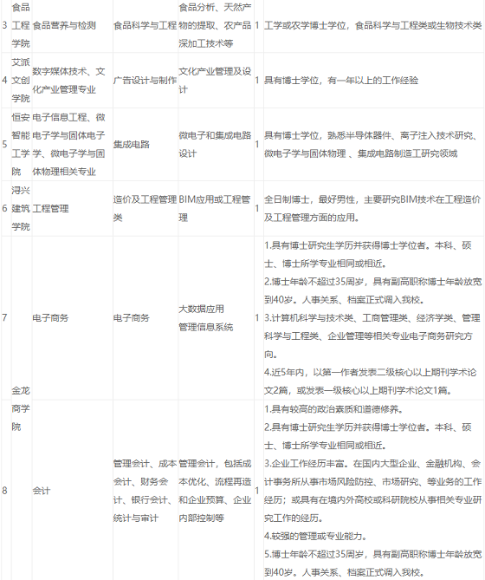Click row number 6 cell

5,208
